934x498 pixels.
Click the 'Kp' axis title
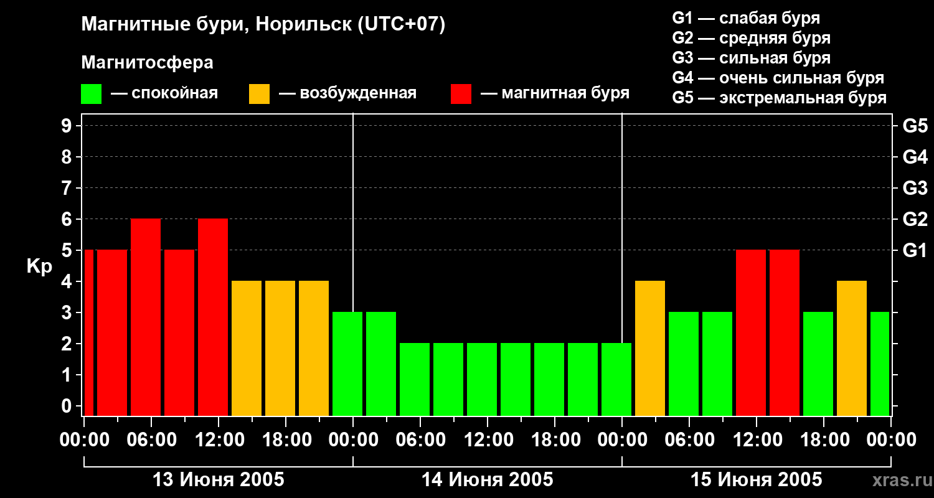[39, 267]
